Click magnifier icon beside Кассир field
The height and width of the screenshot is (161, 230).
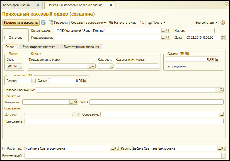224,148
